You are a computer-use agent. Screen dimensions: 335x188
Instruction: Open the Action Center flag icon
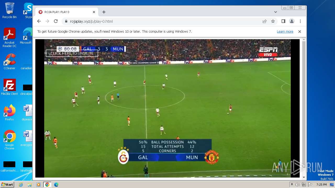[310, 185]
